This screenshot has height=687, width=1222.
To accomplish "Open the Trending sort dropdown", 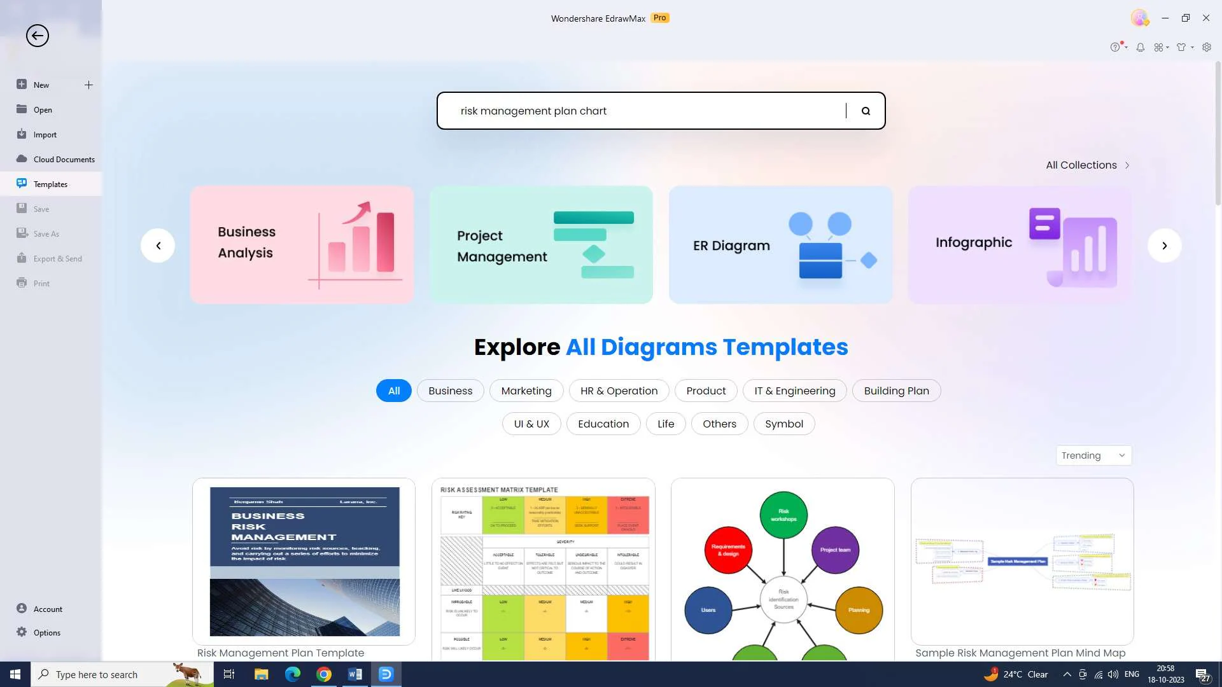I will [x=1091, y=455].
